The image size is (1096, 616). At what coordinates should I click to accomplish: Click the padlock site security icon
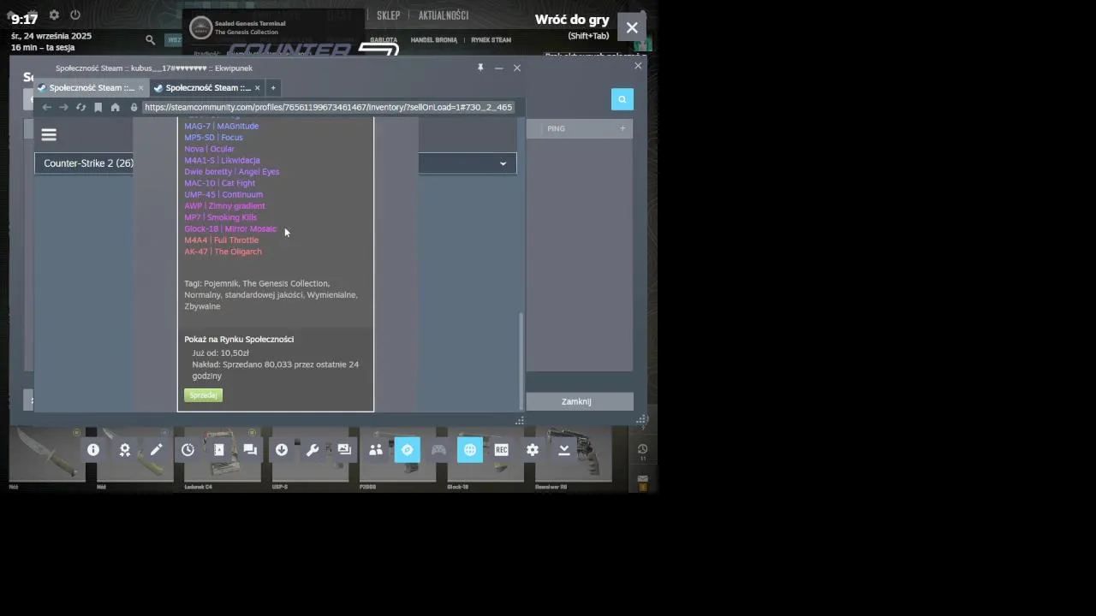(134, 107)
